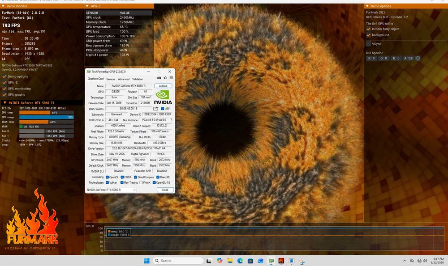Click the CUDA checkbox
Viewport: 448px width, 266px height.
[x=122, y=177]
